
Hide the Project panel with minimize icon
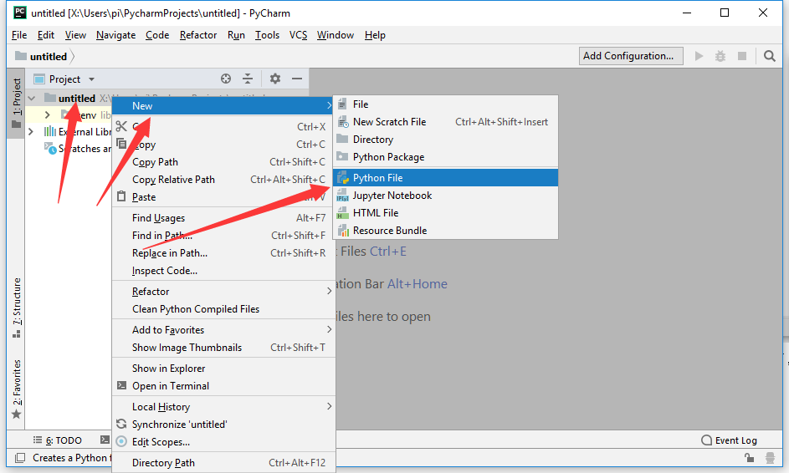(297, 79)
